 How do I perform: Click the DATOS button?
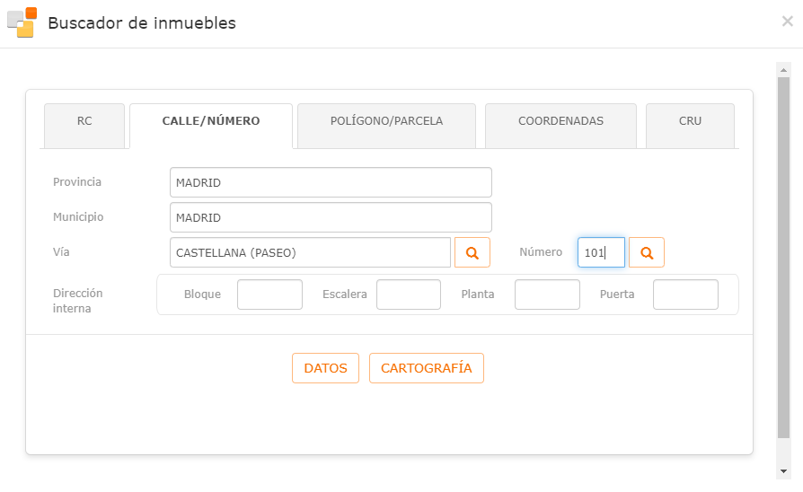(326, 368)
